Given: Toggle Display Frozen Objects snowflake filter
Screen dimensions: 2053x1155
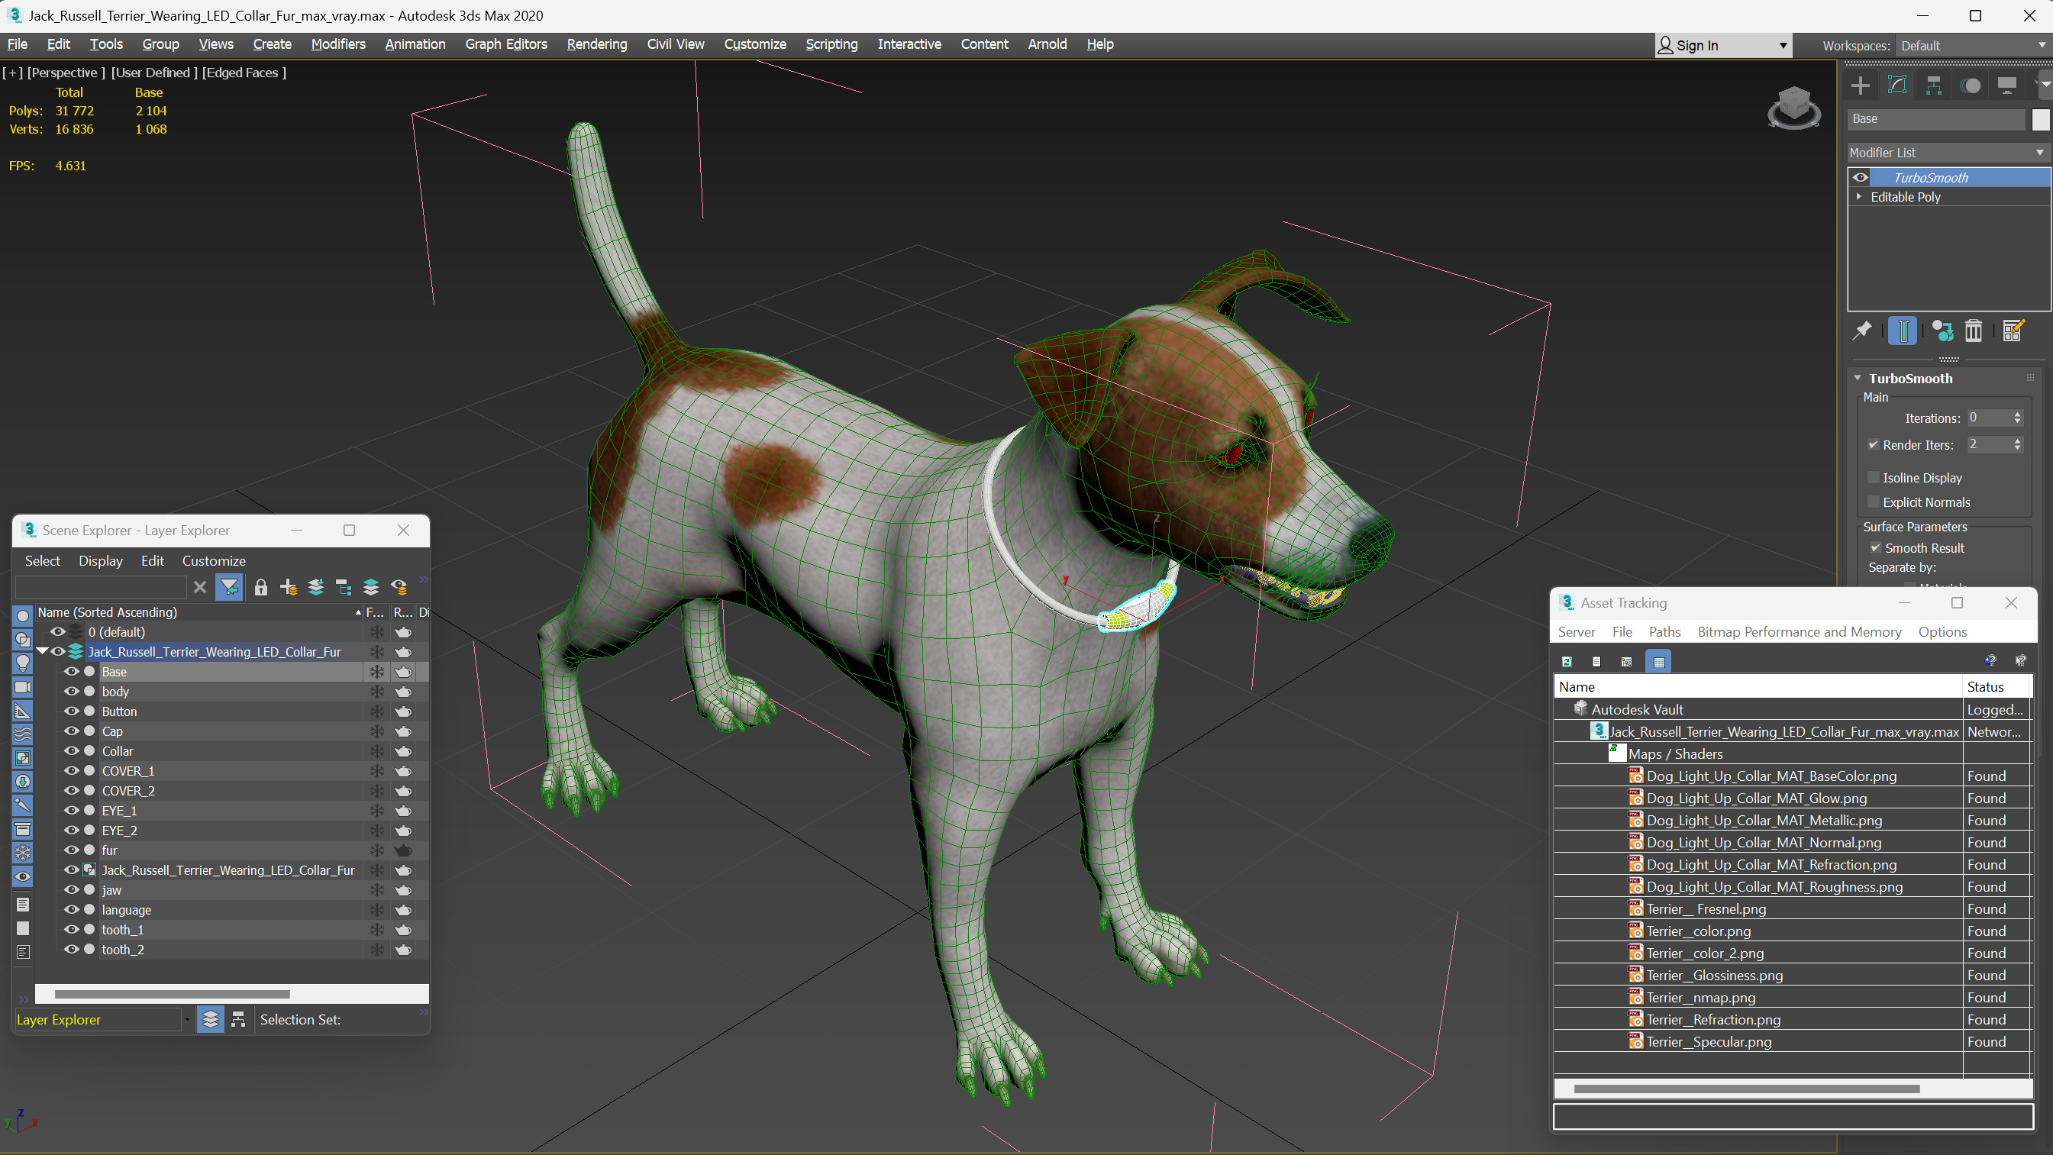Looking at the screenshot, I should click(23, 852).
